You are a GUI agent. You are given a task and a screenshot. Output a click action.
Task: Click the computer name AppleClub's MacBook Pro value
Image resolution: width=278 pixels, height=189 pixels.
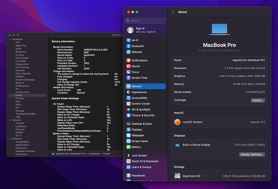(x=248, y=60)
